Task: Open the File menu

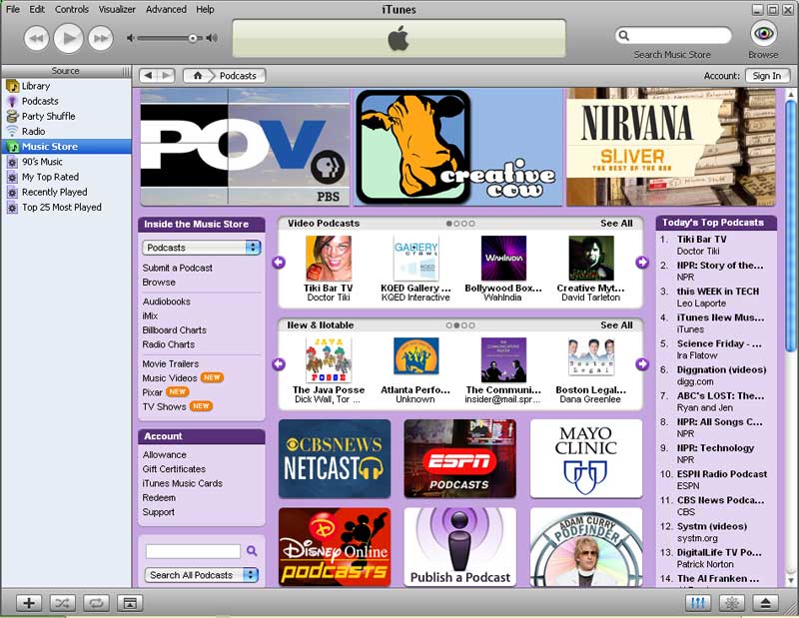Action: 13,9
